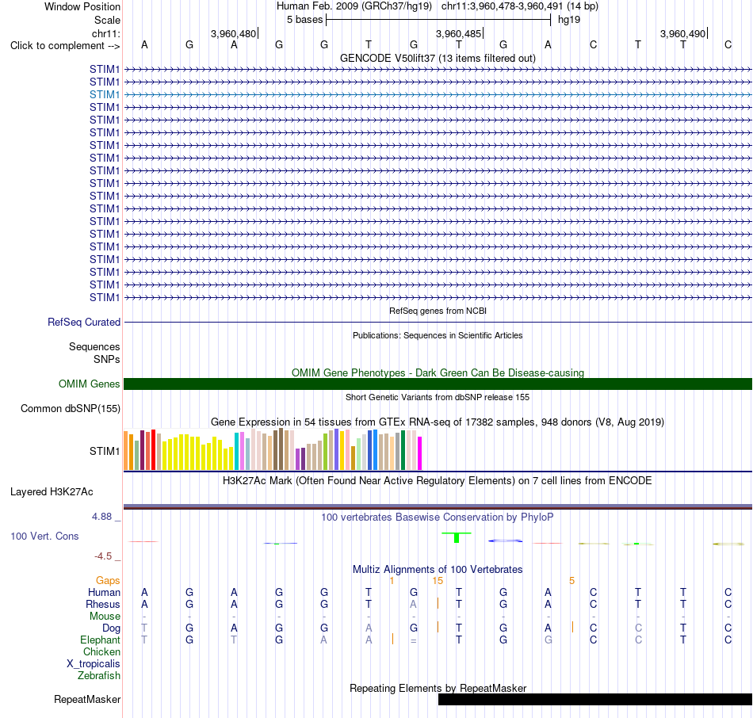The width and height of the screenshot is (753, 718).
Task: Select the 'Zebrafish' alignment row label
Action: pos(99,676)
